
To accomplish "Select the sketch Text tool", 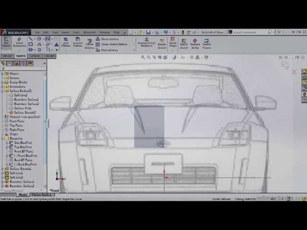I will coord(57,45).
